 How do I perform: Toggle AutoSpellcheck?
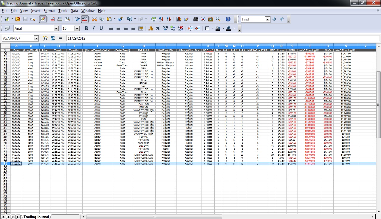click(85, 19)
